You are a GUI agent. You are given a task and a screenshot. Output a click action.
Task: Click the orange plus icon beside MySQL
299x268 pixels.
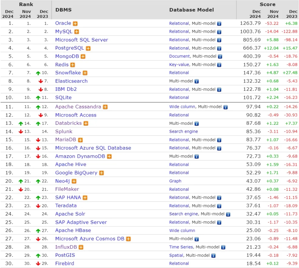(x=77, y=32)
